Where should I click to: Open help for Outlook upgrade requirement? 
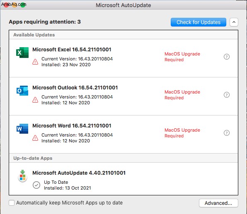[x=227, y=95]
